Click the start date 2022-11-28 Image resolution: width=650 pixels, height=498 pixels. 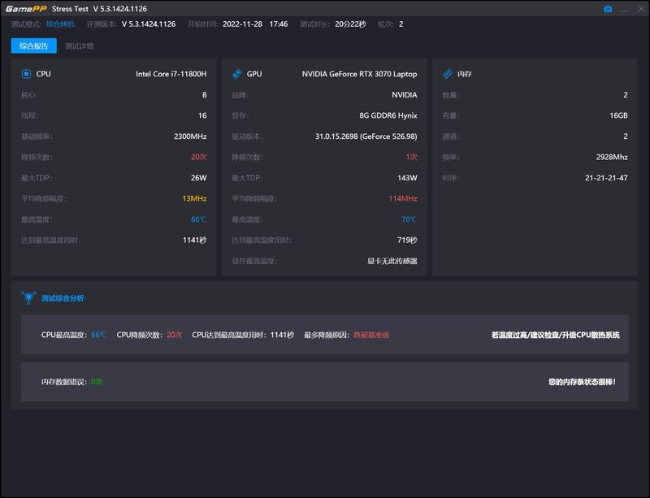pos(242,24)
